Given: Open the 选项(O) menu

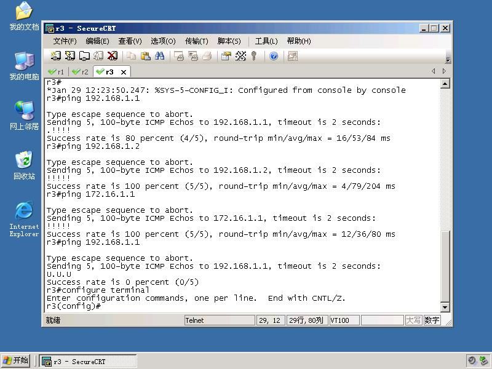Looking at the screenshot, I should point(163,41).
